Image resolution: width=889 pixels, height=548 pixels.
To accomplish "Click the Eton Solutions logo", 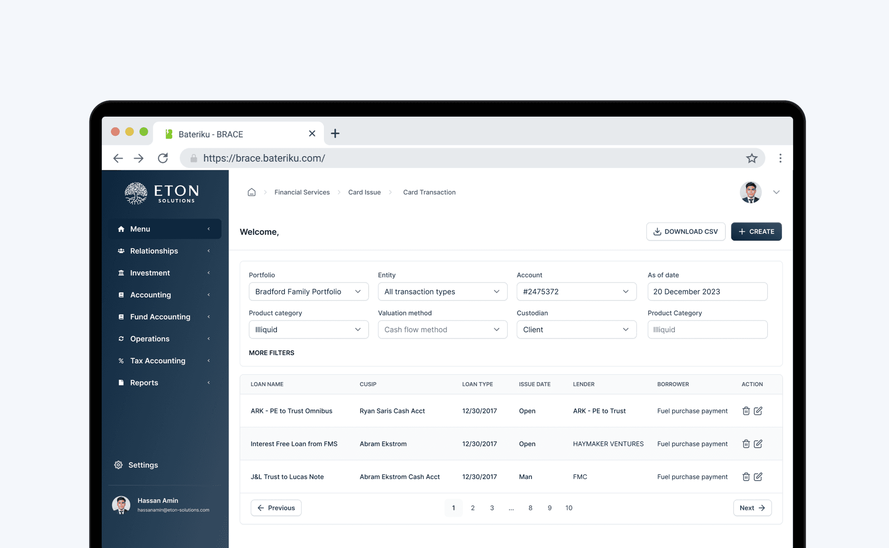I will pyautogui.click(x=162, y=193).
